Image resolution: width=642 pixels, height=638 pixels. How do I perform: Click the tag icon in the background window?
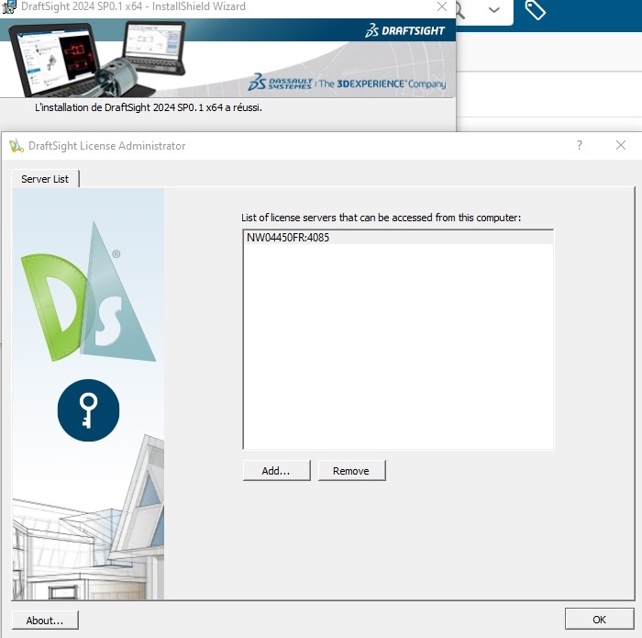[x=535, y=9]
